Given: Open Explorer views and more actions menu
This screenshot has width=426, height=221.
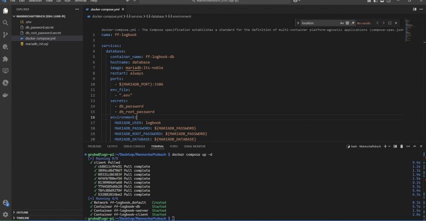Looking at the screenshot, I should (x=77, y=9).
